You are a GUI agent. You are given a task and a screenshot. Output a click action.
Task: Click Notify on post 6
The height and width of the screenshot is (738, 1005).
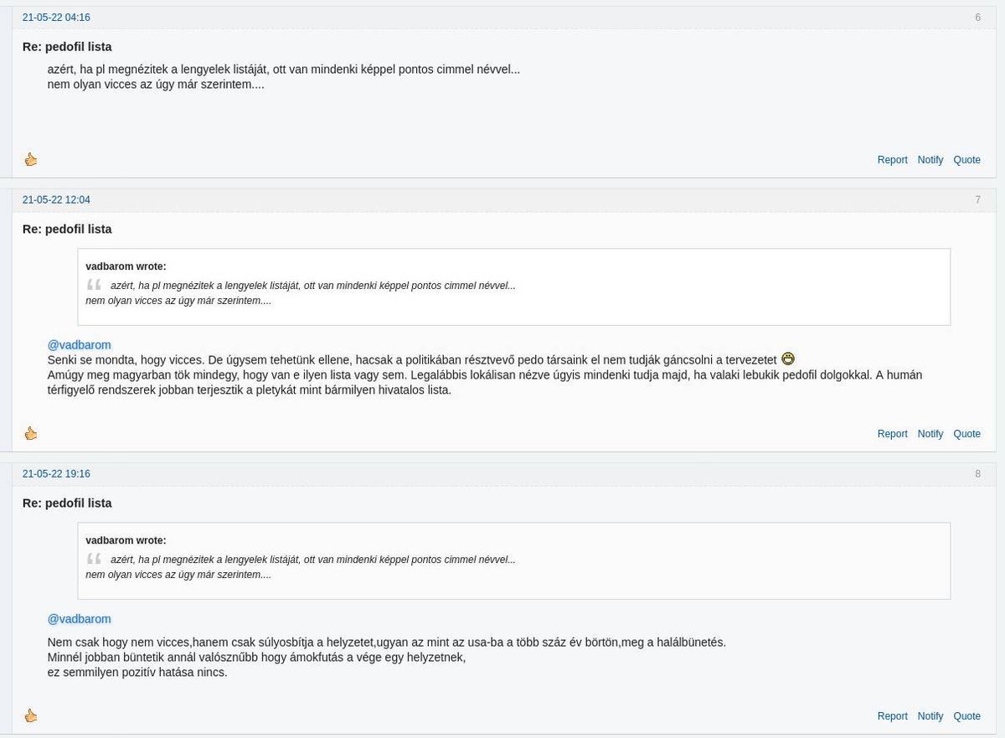pyautogui.click(x=930, y=160)
